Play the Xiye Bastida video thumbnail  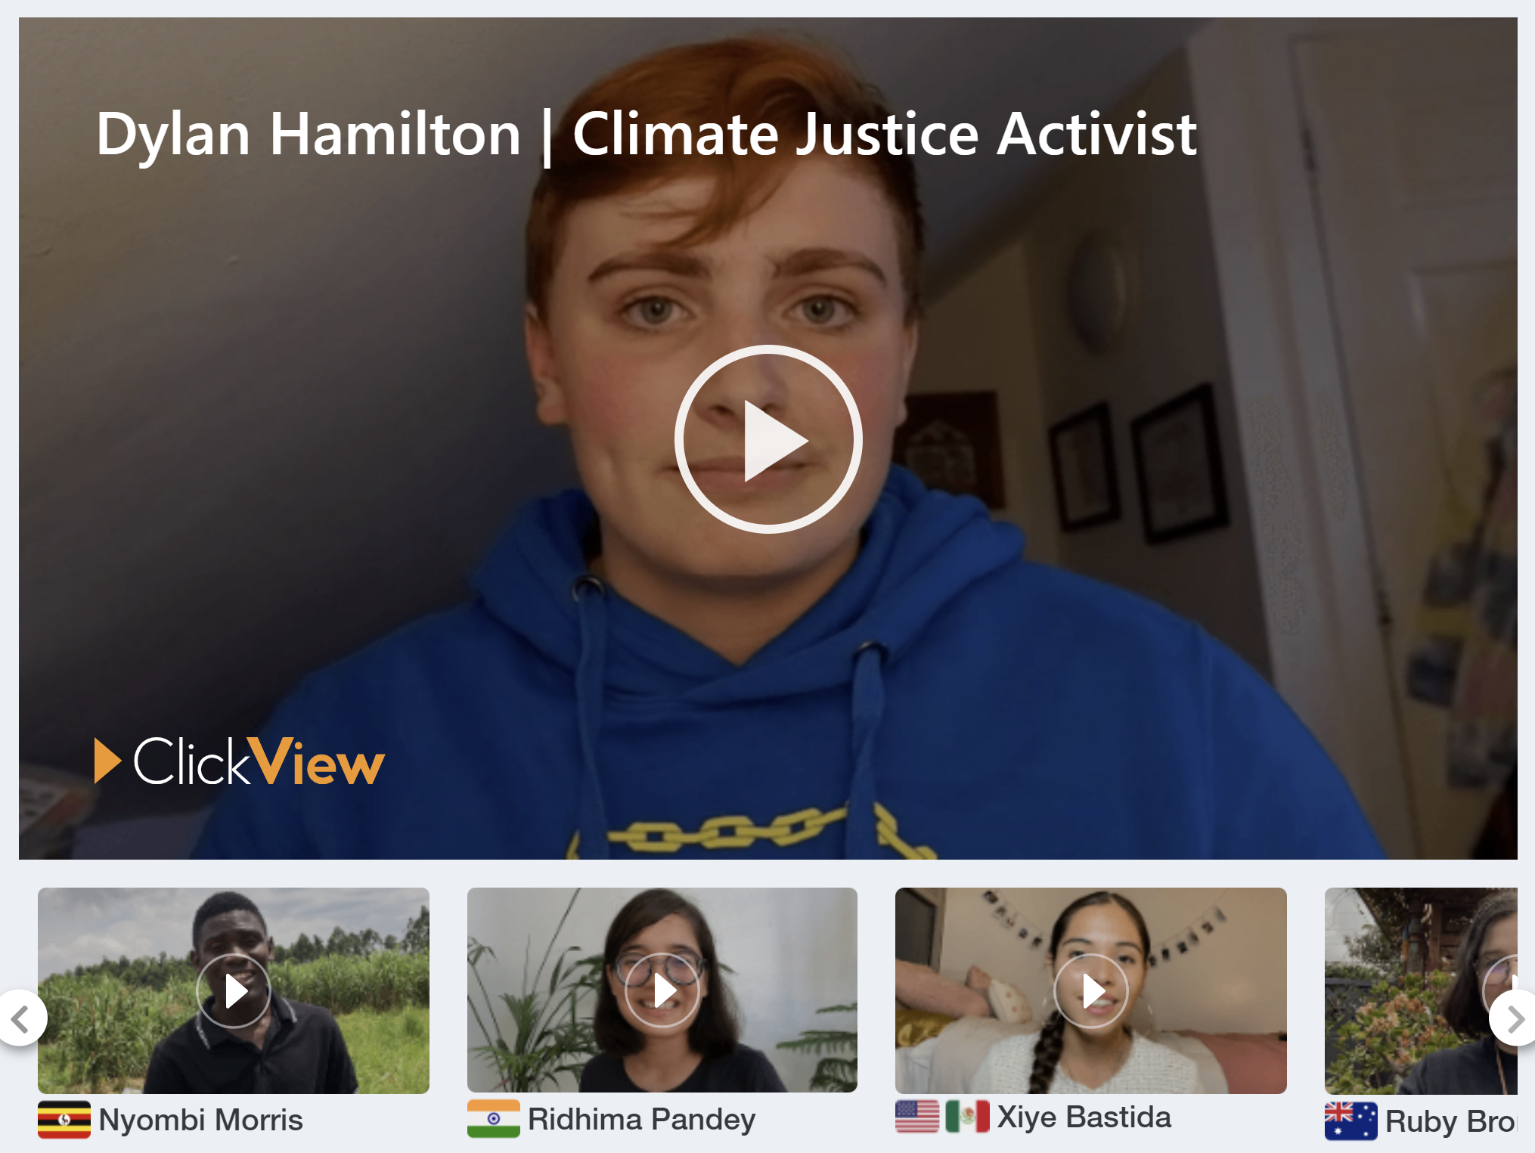click(x=1091, y=990)
